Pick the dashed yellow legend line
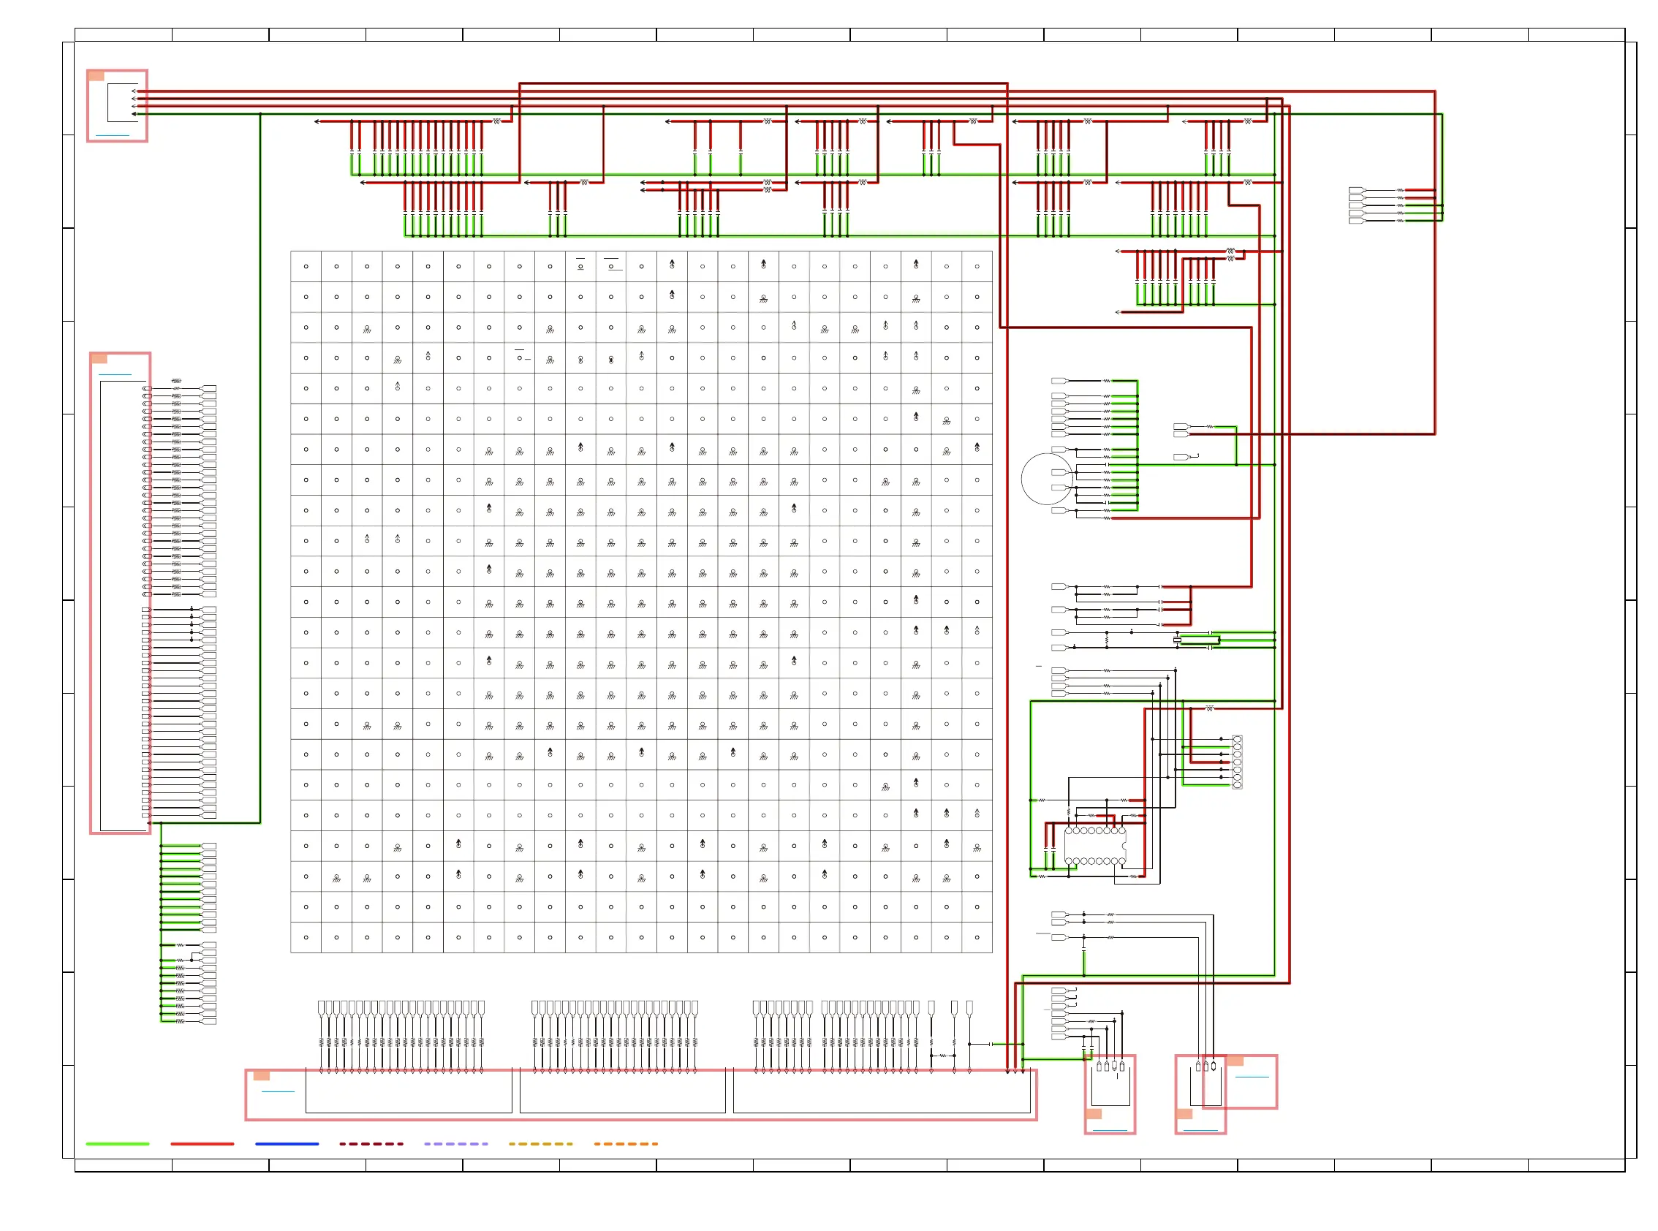This screenshot has height=1231, width=1658. (541, 1143)
